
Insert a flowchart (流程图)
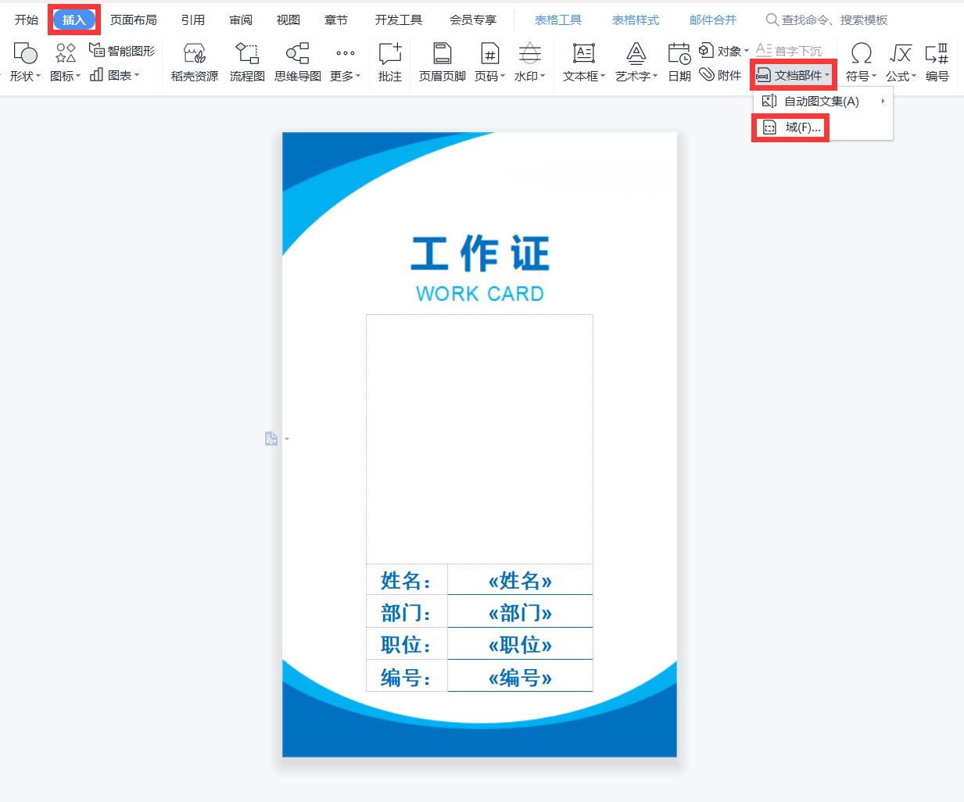pos(247,62)
